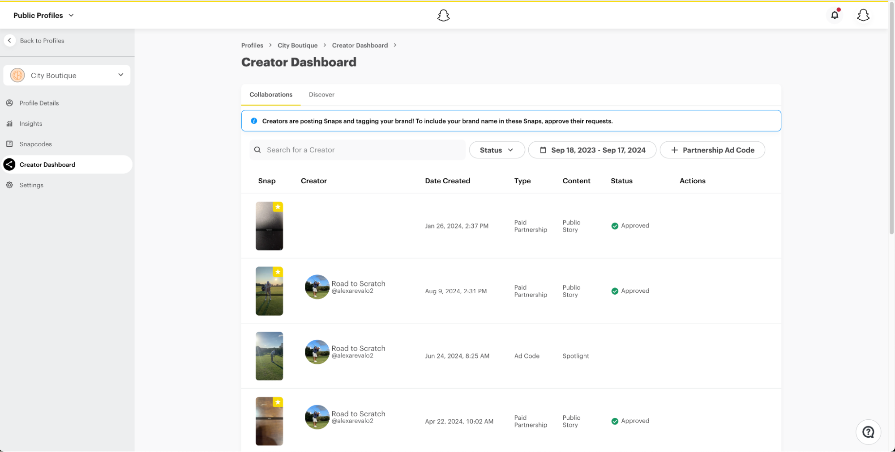Image resolution: width=895 pixels, height=452 pixels.
Task: Open the City Boutique profile selector
Action: pos(67,76)
